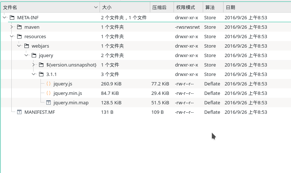Click the META-INF folder icon
The width and height of the screenshot is (291, 173).
point(12,17)
